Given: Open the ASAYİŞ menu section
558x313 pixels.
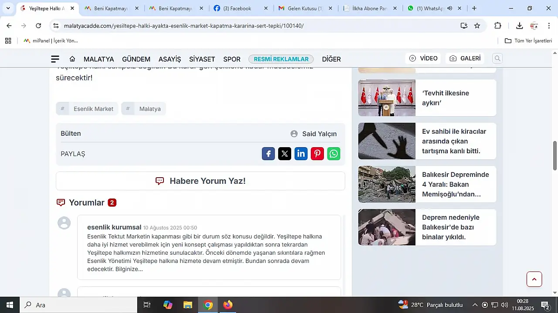Looking at the screenshot, I should (170, 59).
